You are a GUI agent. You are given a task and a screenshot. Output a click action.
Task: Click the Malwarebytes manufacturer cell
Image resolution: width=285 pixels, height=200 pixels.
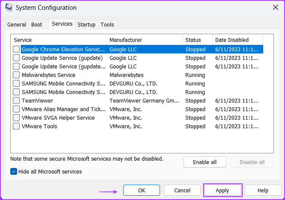tap(127, 75)
